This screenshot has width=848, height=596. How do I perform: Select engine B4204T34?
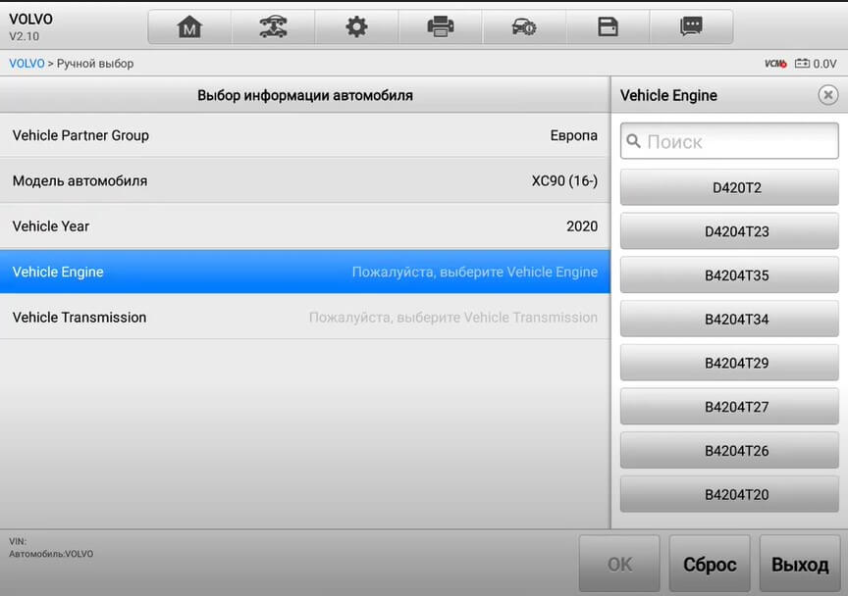(x=729, y=319)
